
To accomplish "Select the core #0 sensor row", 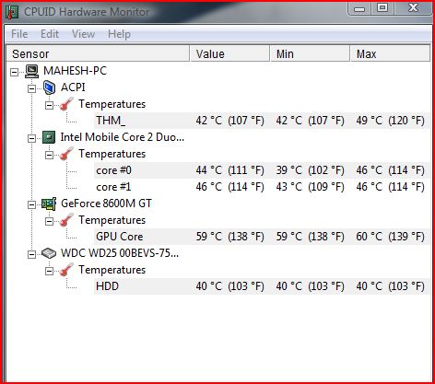I will (x=262, y=170).
